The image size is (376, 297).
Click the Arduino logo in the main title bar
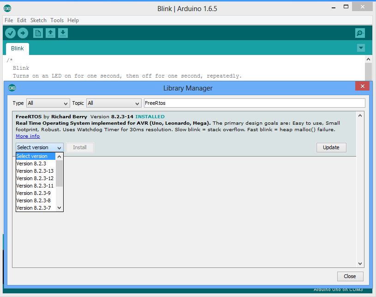coord(7,8)
